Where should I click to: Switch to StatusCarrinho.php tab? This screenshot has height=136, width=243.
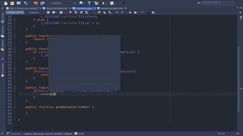[x=57, y=8]
